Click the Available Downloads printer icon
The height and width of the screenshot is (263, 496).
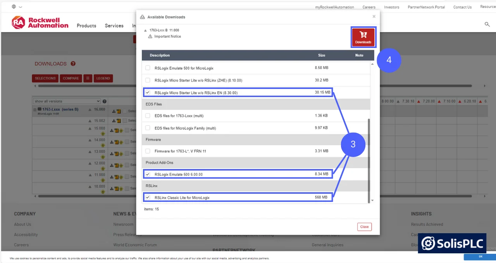pyautogui.click(x=142, y=17)
